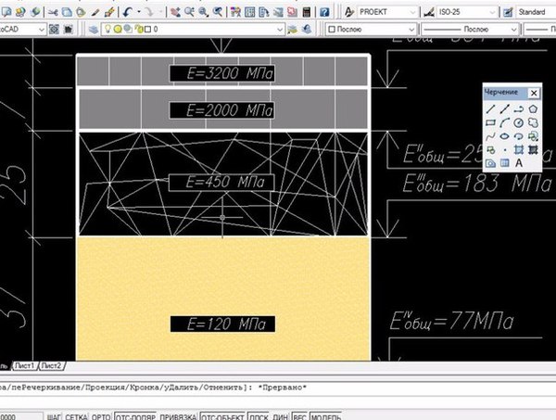Select the Line tool in Черчение palette
Screen dimensions: 556x420
pyautogui.click(x=490, y=109)
